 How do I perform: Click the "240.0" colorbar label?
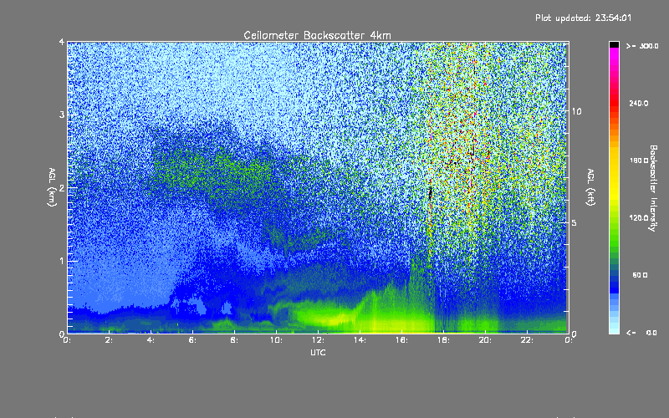639,103
